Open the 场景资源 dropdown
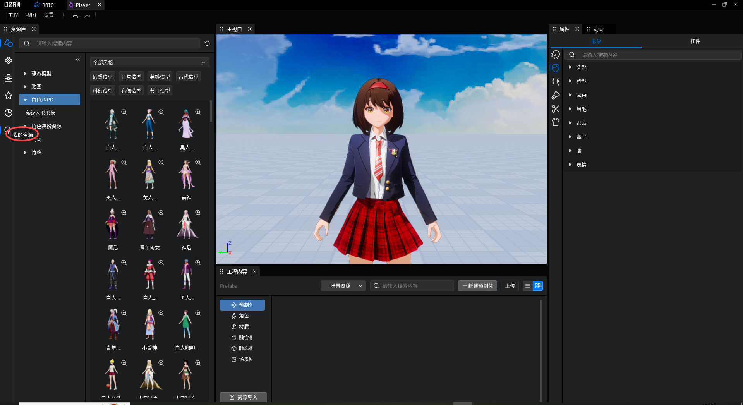Viewport: 743px width, 405px height. pos(343,286)
